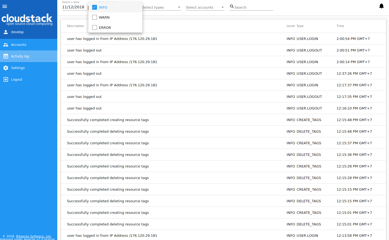Open the hamburger navigation menu
389x240 pixels.
tap(5, 6)
